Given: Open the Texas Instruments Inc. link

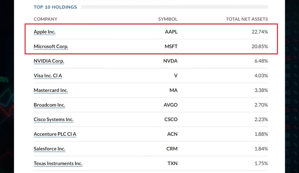Looking at the screenshot, I should 58,163.
